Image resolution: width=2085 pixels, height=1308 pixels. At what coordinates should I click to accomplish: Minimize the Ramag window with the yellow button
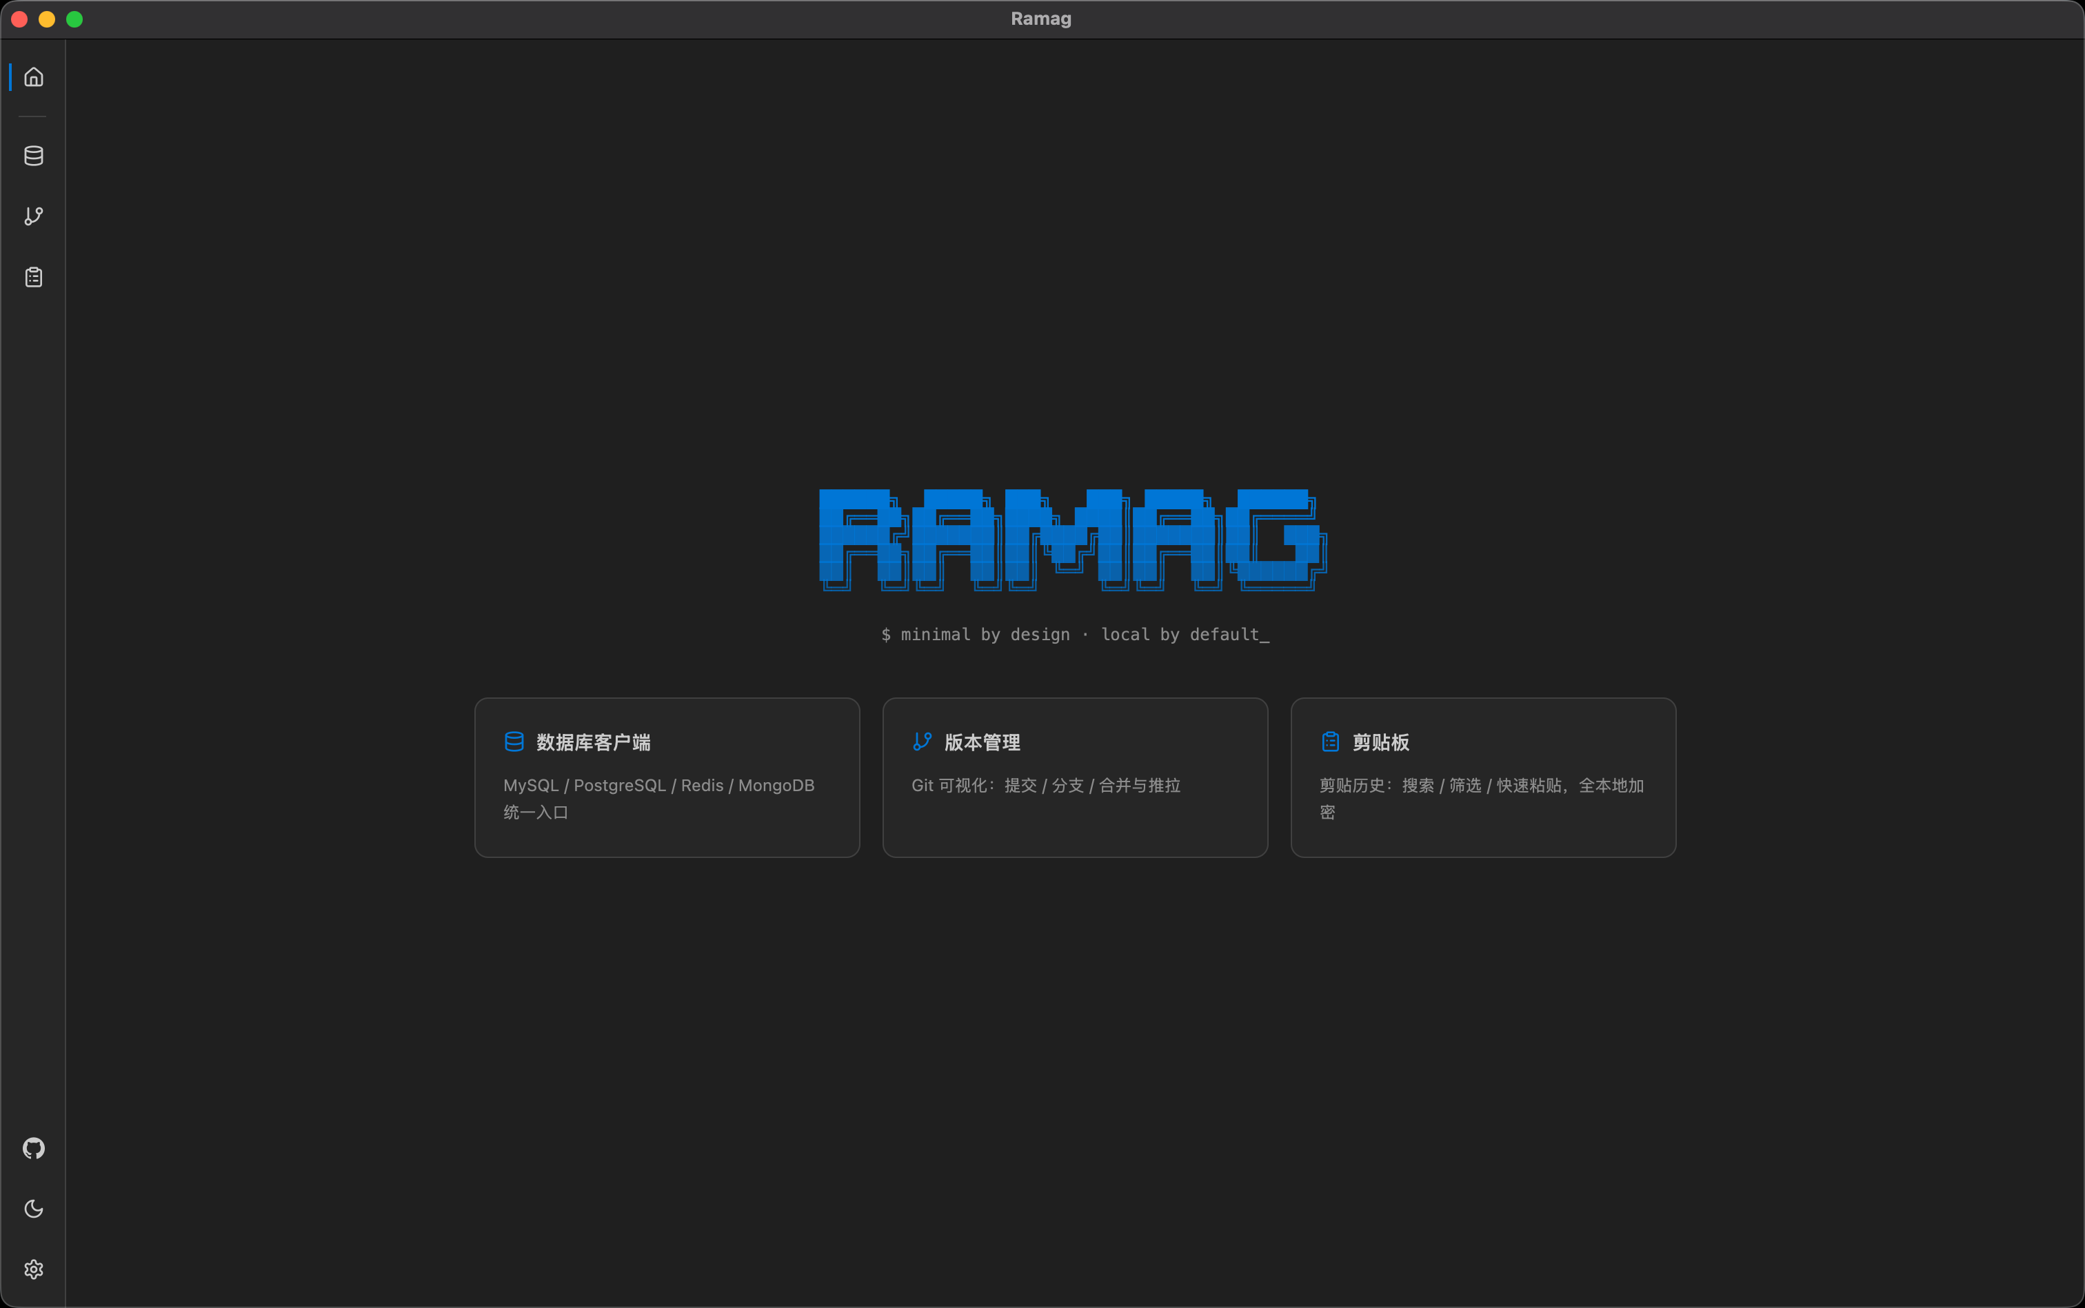point(47,19)
